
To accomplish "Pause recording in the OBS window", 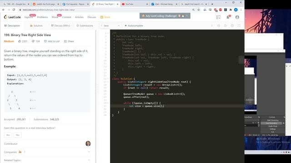I will click(x=283, y=123).
